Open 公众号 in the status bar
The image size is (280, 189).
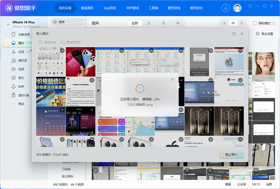point(242,184)
